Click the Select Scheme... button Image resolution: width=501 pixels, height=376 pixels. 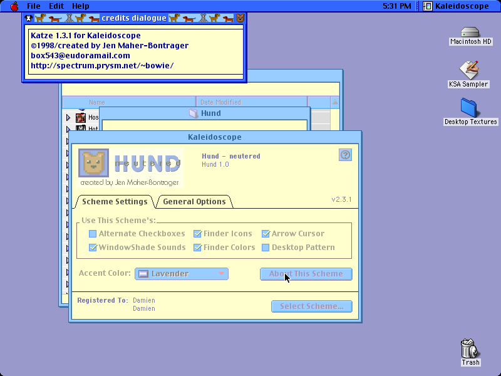[x=312, y=306]
